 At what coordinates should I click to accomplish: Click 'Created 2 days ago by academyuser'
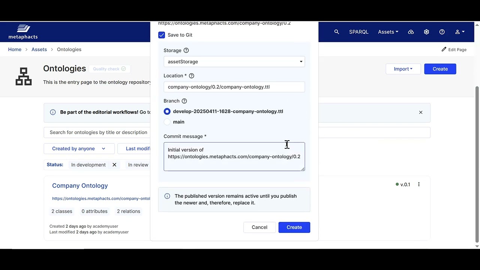(x=84, y=226)
